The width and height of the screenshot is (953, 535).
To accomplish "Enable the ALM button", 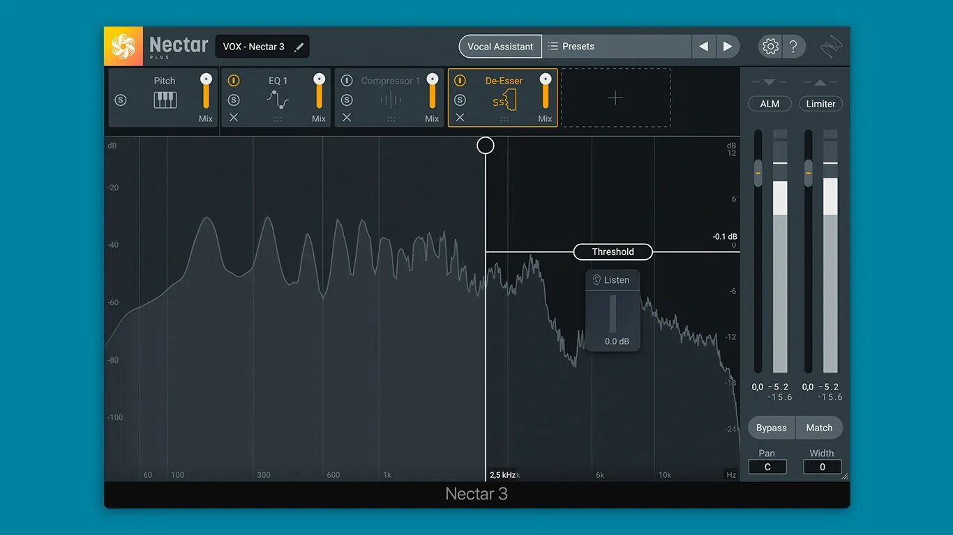I will coord(770,104).
